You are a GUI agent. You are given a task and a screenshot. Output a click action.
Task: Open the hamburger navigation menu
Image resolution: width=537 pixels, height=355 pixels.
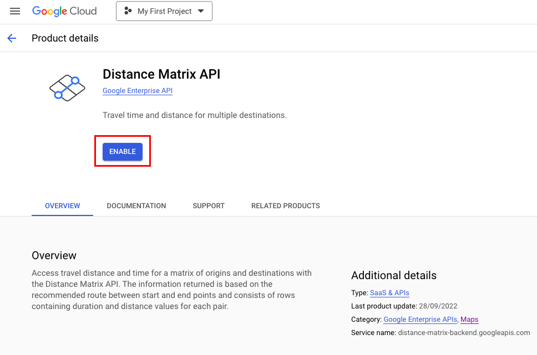[x=15, y=11]
